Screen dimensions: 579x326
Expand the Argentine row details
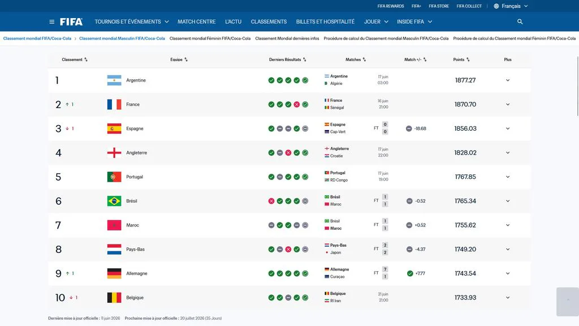(x=508, y=80)
